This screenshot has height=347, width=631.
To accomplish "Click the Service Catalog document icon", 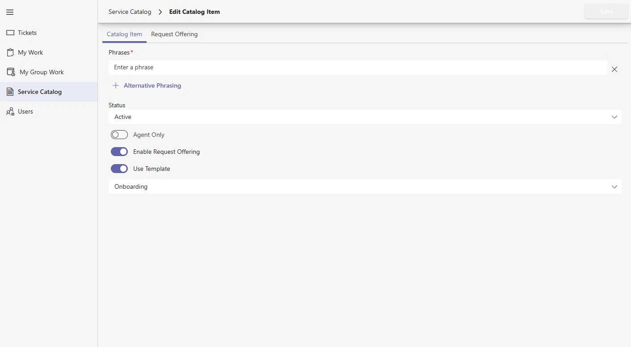I will 10,92.
